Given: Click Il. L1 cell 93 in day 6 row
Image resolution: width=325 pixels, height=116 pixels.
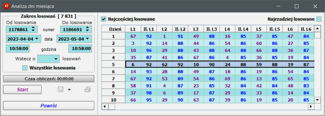Looking at the screenshot, I should click(148, 71).
